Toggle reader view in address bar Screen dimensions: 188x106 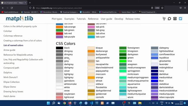[x=152, y=8]
